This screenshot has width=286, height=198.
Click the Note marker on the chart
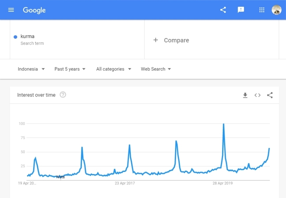[x=61, y=177]
